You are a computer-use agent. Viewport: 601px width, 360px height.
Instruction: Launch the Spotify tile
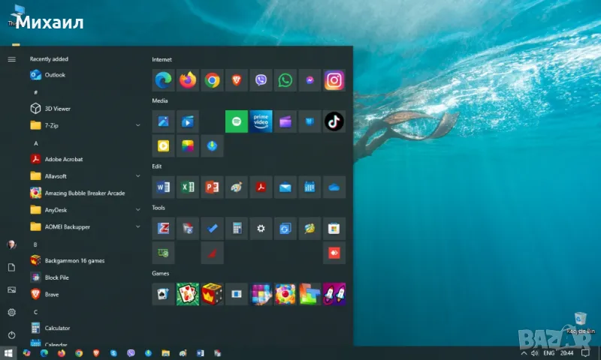(x=236, y=121)
